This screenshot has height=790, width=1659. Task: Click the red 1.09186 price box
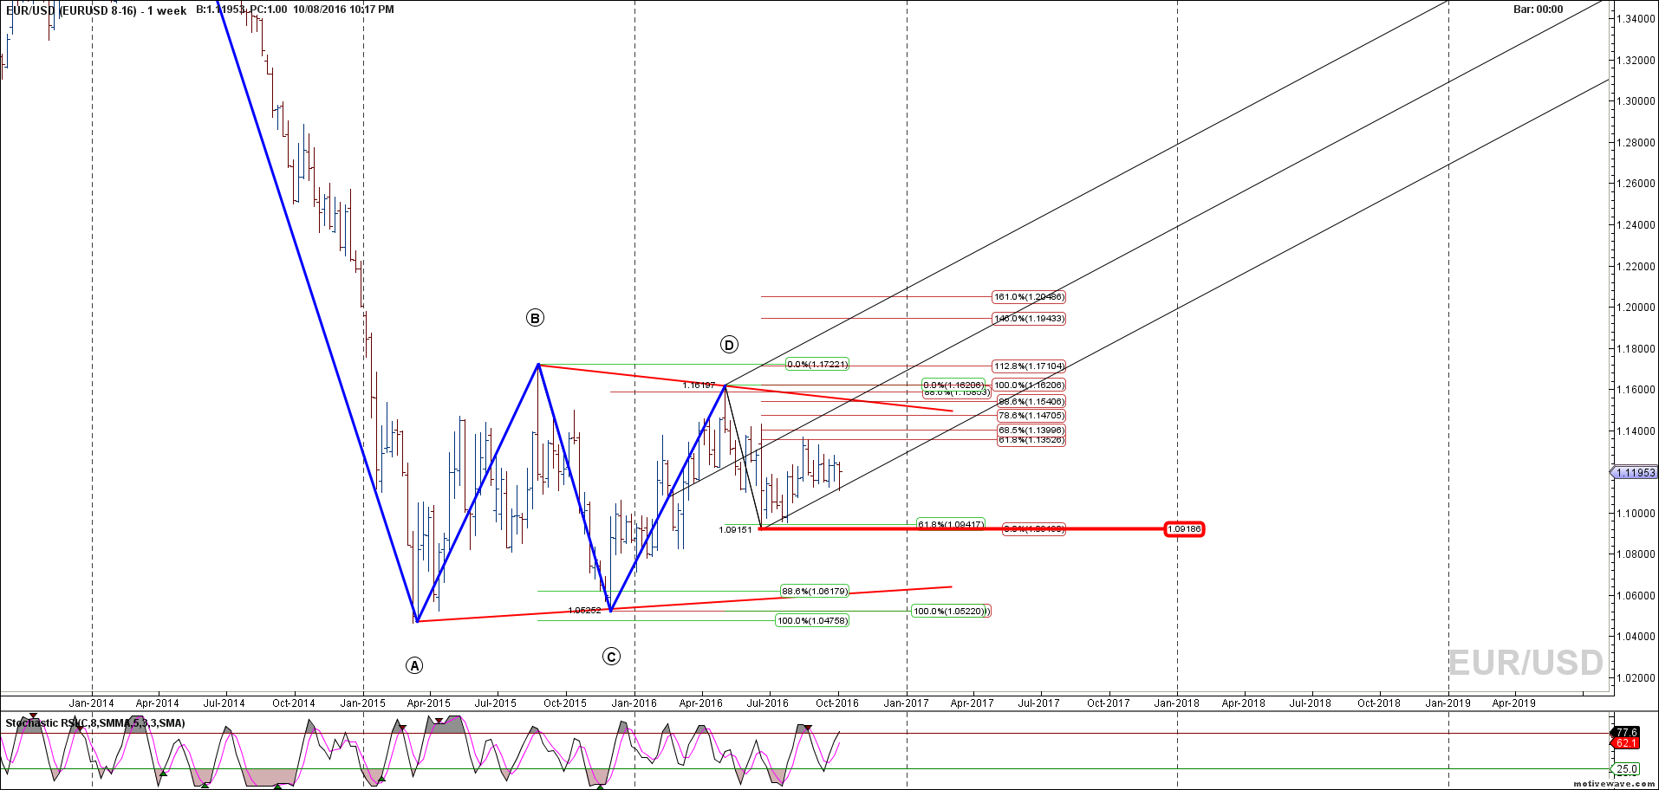(x=1184, y=528)
